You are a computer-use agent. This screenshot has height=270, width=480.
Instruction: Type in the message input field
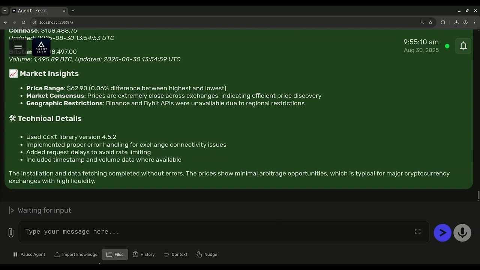(217, 232)
